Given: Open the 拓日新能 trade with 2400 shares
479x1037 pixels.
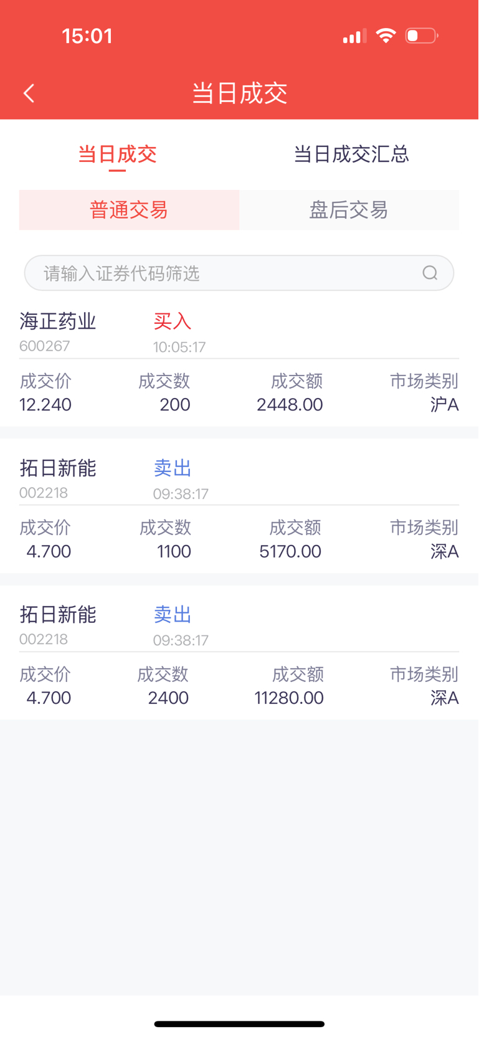Looking at the screenshot, I should click(239, 652).
